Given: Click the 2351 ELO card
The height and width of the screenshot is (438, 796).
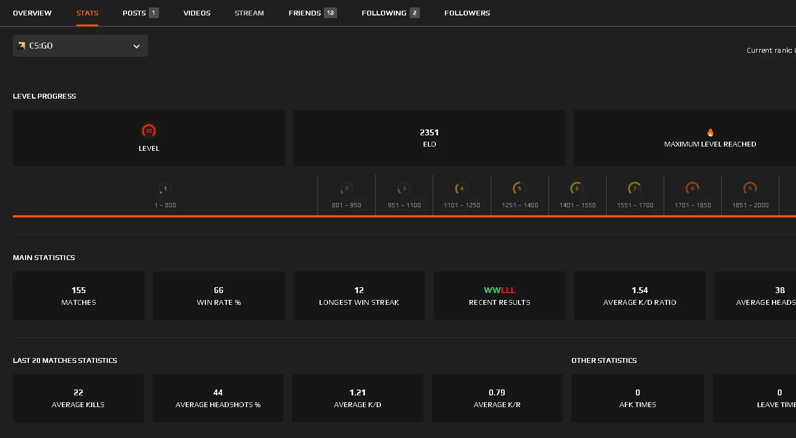Looking at the screenshot, I should (429, 138).
